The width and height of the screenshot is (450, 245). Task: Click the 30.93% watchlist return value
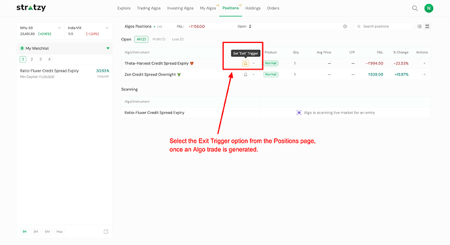tap(102, 70)
